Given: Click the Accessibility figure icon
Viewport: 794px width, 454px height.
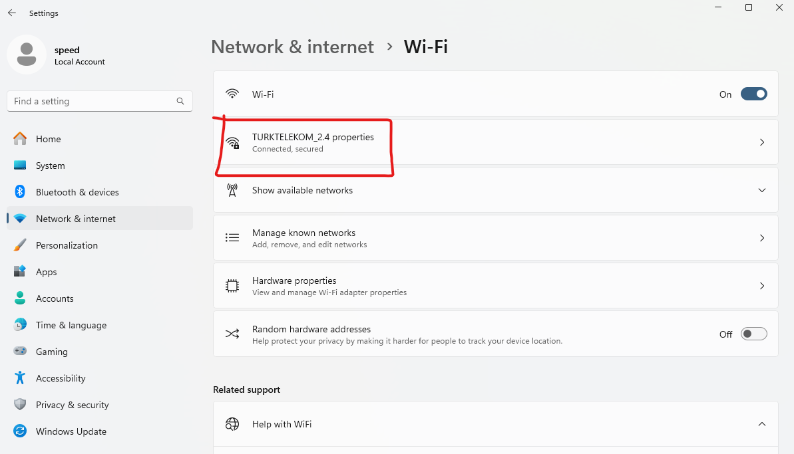Looking at the screenshot, I should (x=20, y=378).
